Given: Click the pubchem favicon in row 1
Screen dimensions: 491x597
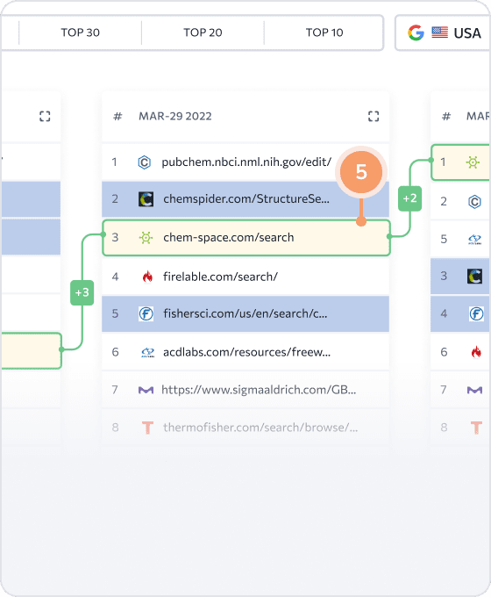Looking at the screenshot, I should [x=144, y=162].
